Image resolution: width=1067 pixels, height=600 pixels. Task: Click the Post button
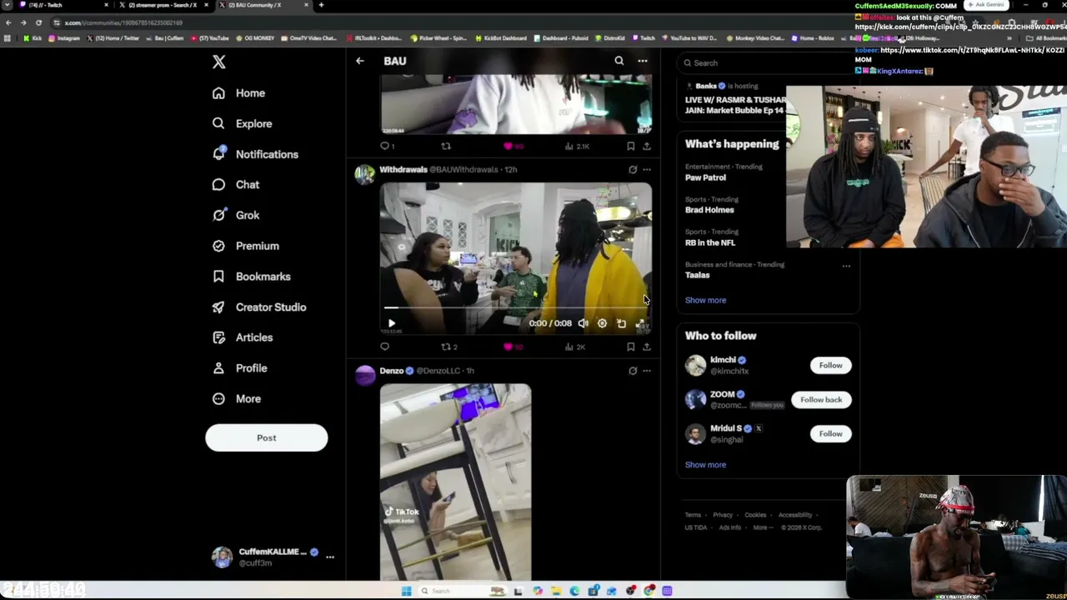point(267,437)
